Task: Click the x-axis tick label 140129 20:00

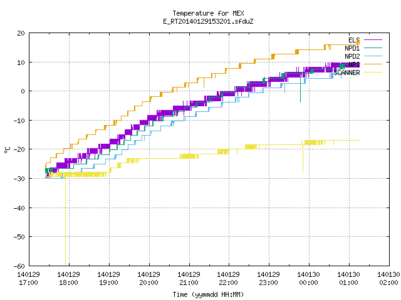Action: (x=149, y=279)
